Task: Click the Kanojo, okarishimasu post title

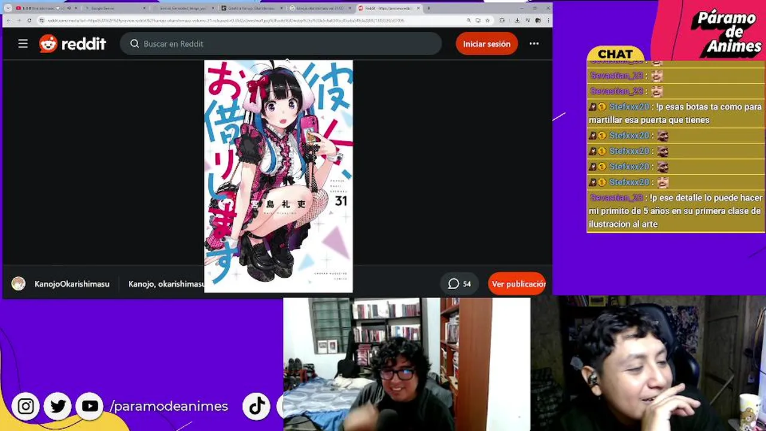Action: point(166,284)
